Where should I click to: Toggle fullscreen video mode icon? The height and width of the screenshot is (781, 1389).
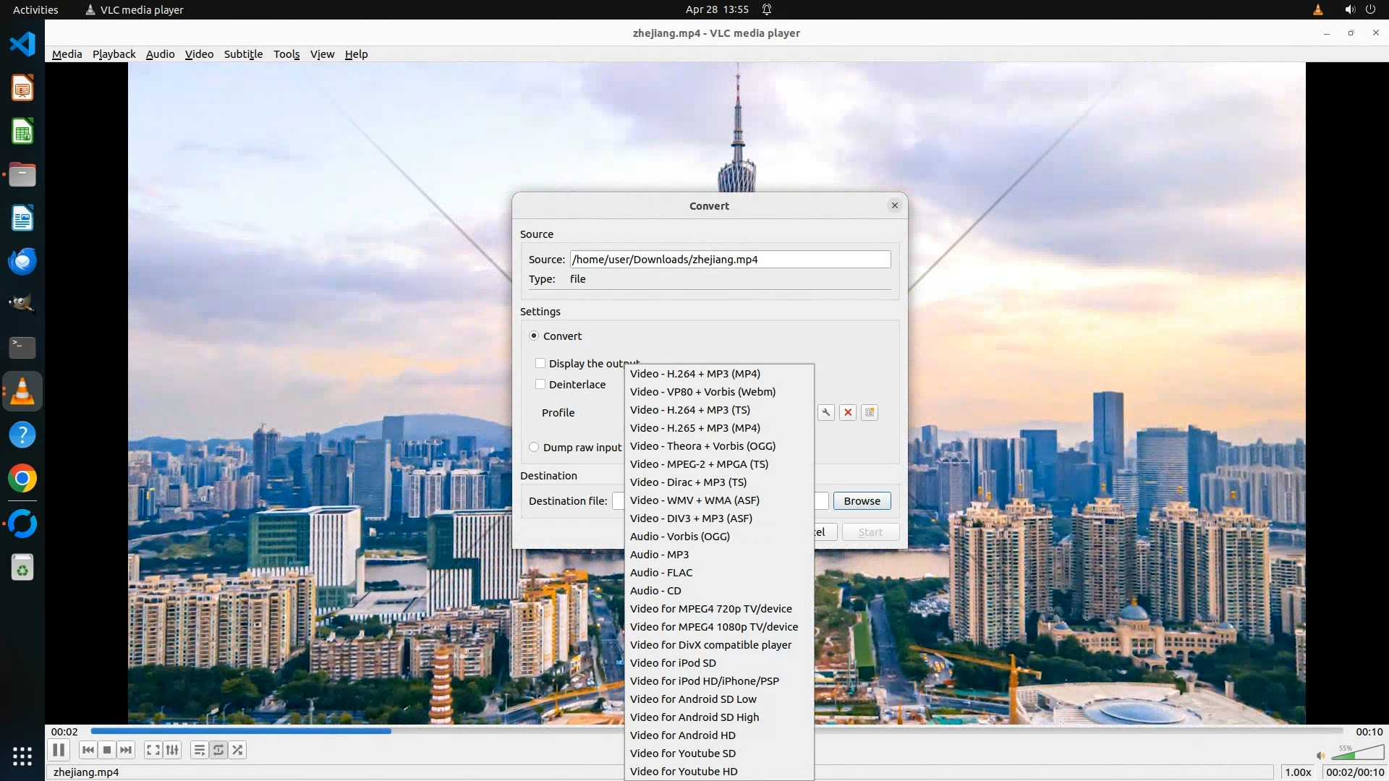pos(153,750)
